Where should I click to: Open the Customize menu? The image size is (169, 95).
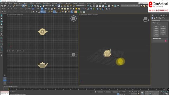68,3
